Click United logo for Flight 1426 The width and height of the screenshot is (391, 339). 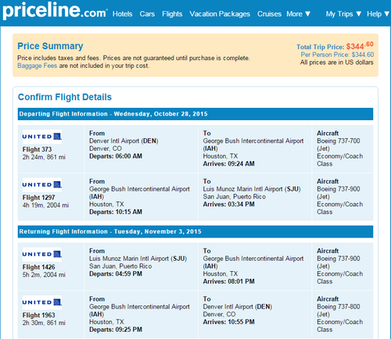coord(42,255)
